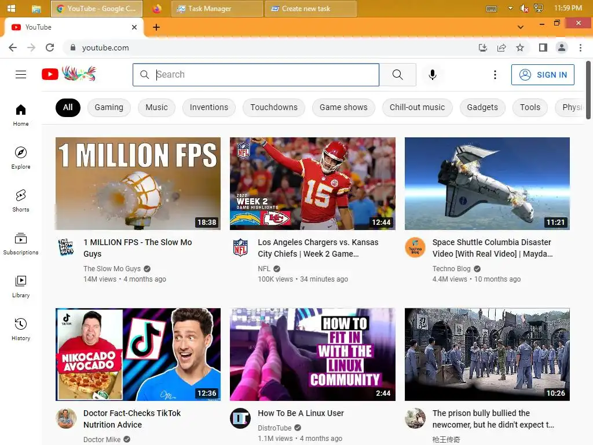Open Chargers vs. Chiefs video title

click(318, 248)
